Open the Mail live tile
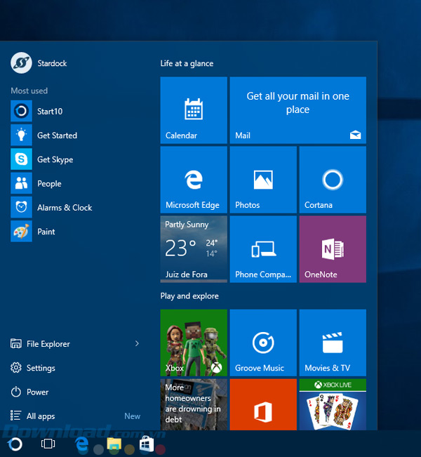The width and height of the screenshot is (421, 457). pyautogui.click(x=298, y=110)
